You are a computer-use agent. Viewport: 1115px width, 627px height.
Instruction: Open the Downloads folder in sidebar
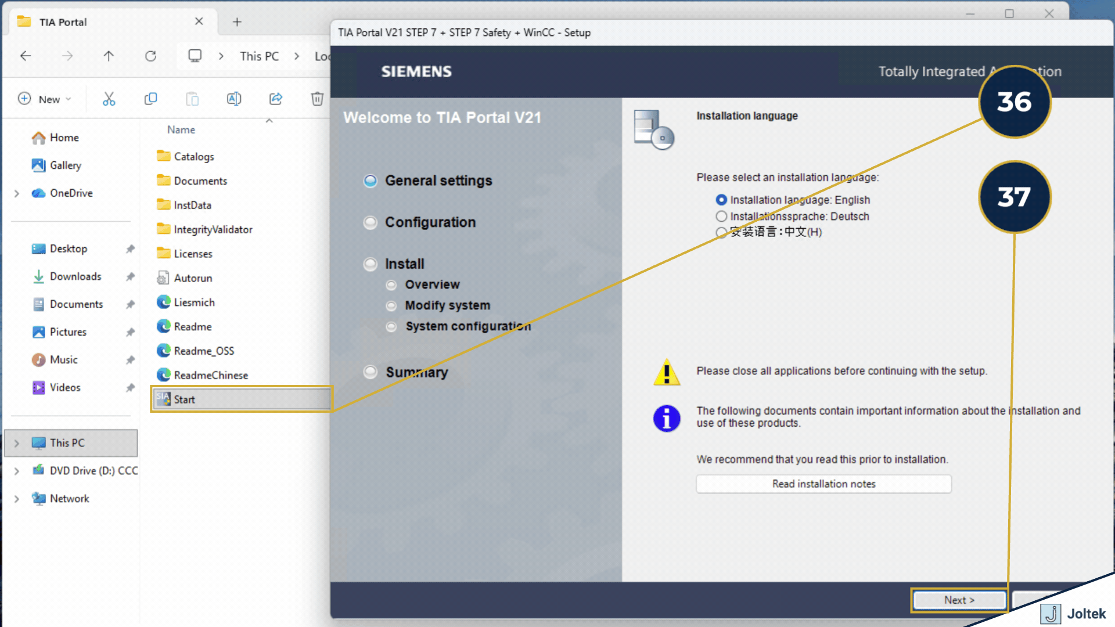(75, 276)
